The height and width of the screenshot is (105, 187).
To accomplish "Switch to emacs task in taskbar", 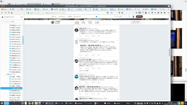I will [x=79, y=103].
